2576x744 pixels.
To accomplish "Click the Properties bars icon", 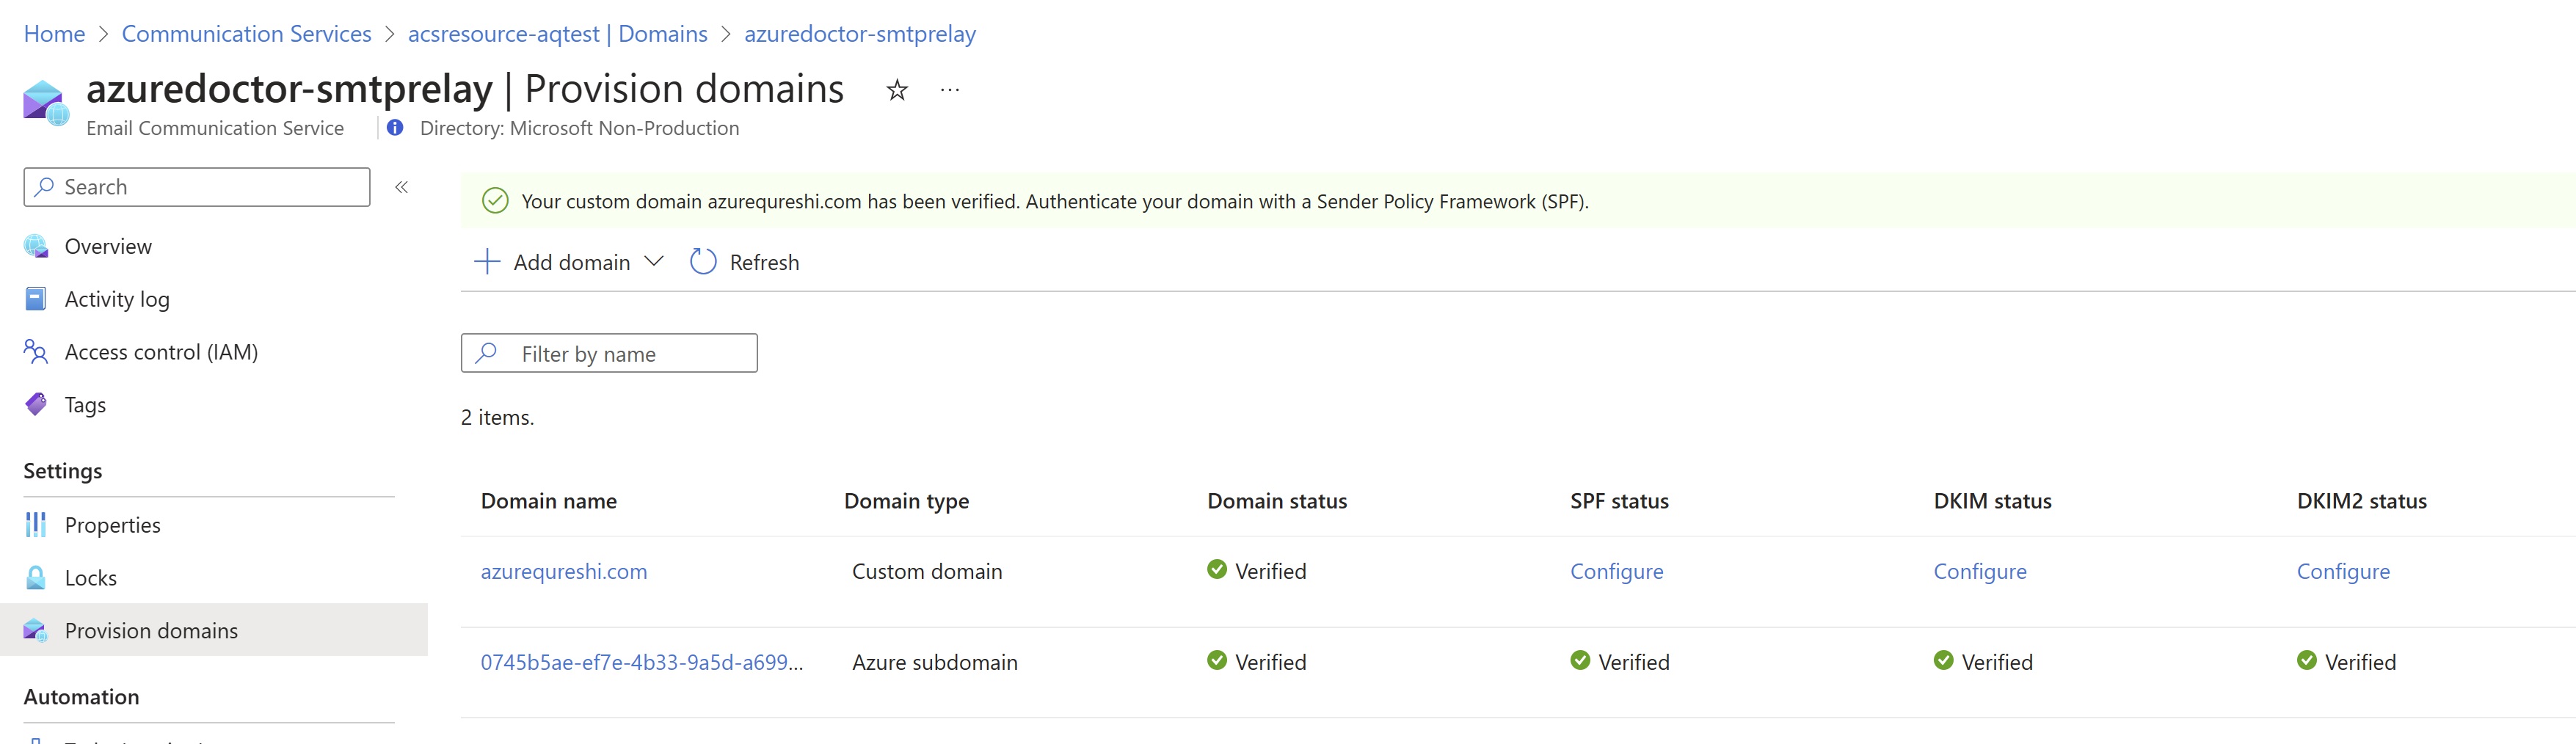I will [36, 525].
